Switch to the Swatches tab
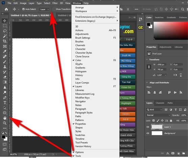Viewport: 188px width, 158px height. (159, 18)
